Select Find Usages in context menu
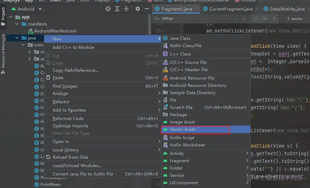Viewport: 310px width, 188px height. point(103,86)
